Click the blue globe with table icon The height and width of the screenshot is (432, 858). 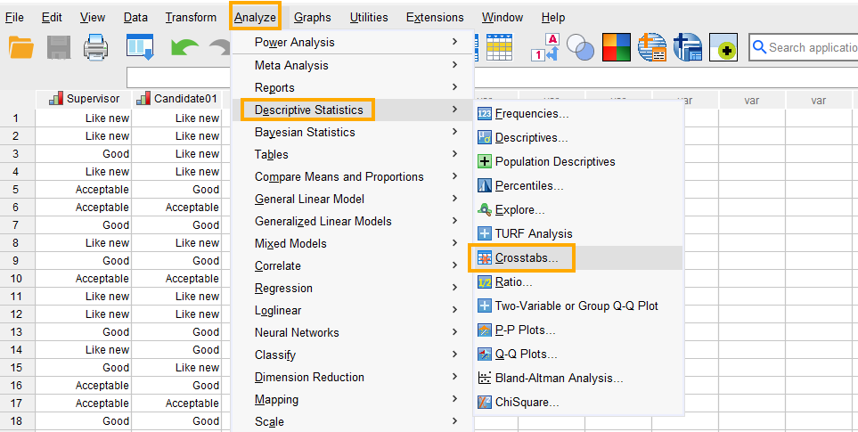pos(688,47)
